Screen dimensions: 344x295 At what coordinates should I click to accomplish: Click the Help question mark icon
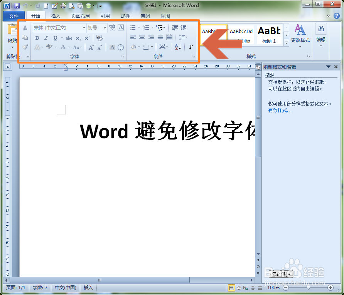click(x=337, y=16)
